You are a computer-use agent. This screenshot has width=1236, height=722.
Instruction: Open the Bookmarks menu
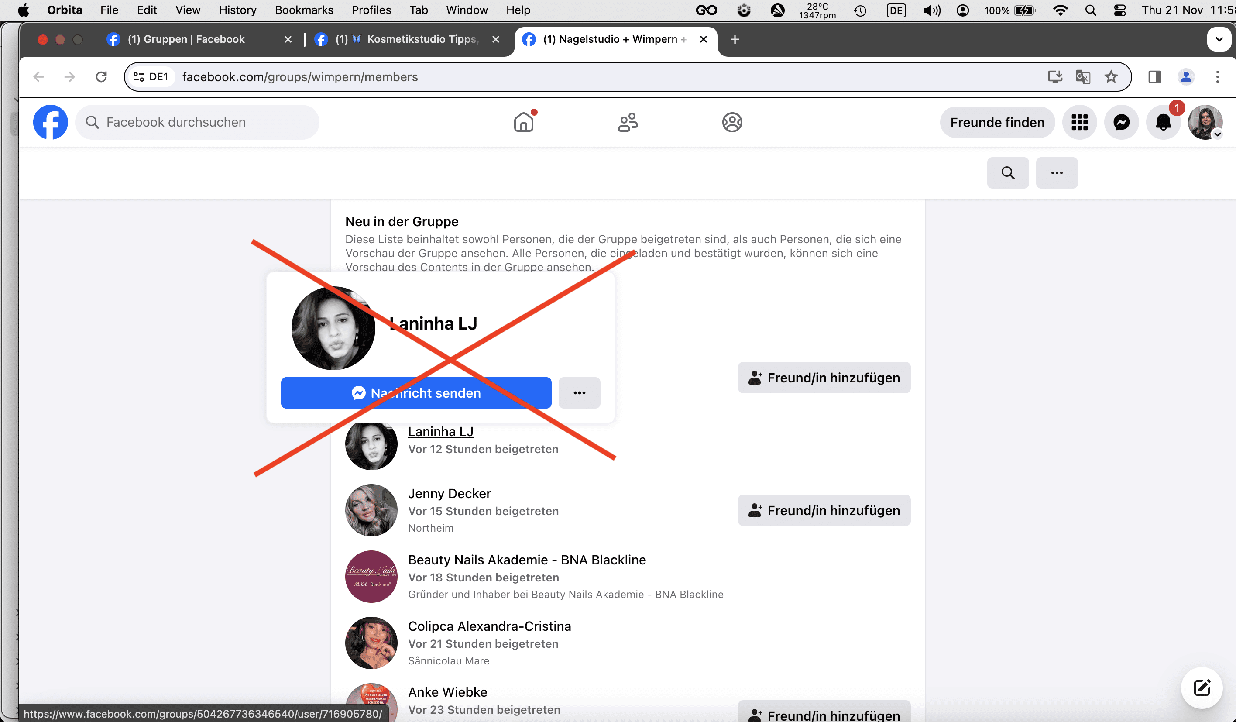pos(304,10)
